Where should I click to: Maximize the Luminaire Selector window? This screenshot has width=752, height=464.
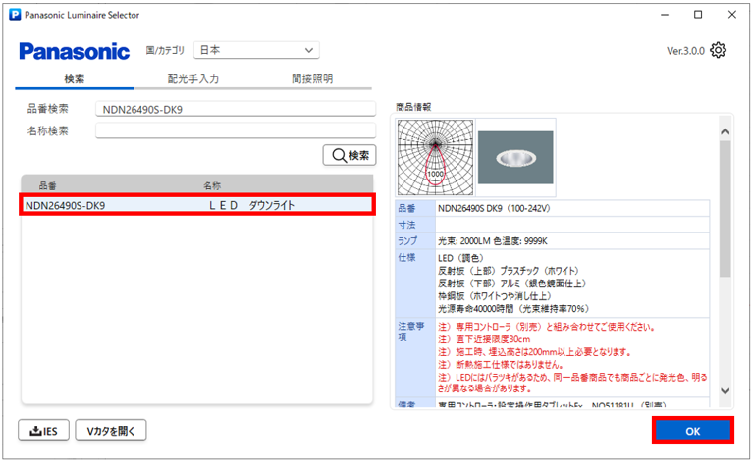[696, 15]
